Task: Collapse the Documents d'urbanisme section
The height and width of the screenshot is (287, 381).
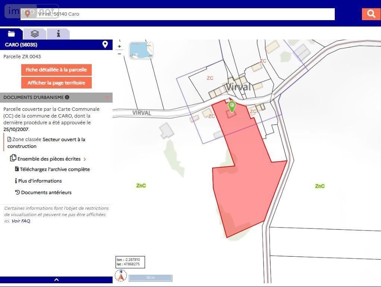Action: [x=107, y=97]
